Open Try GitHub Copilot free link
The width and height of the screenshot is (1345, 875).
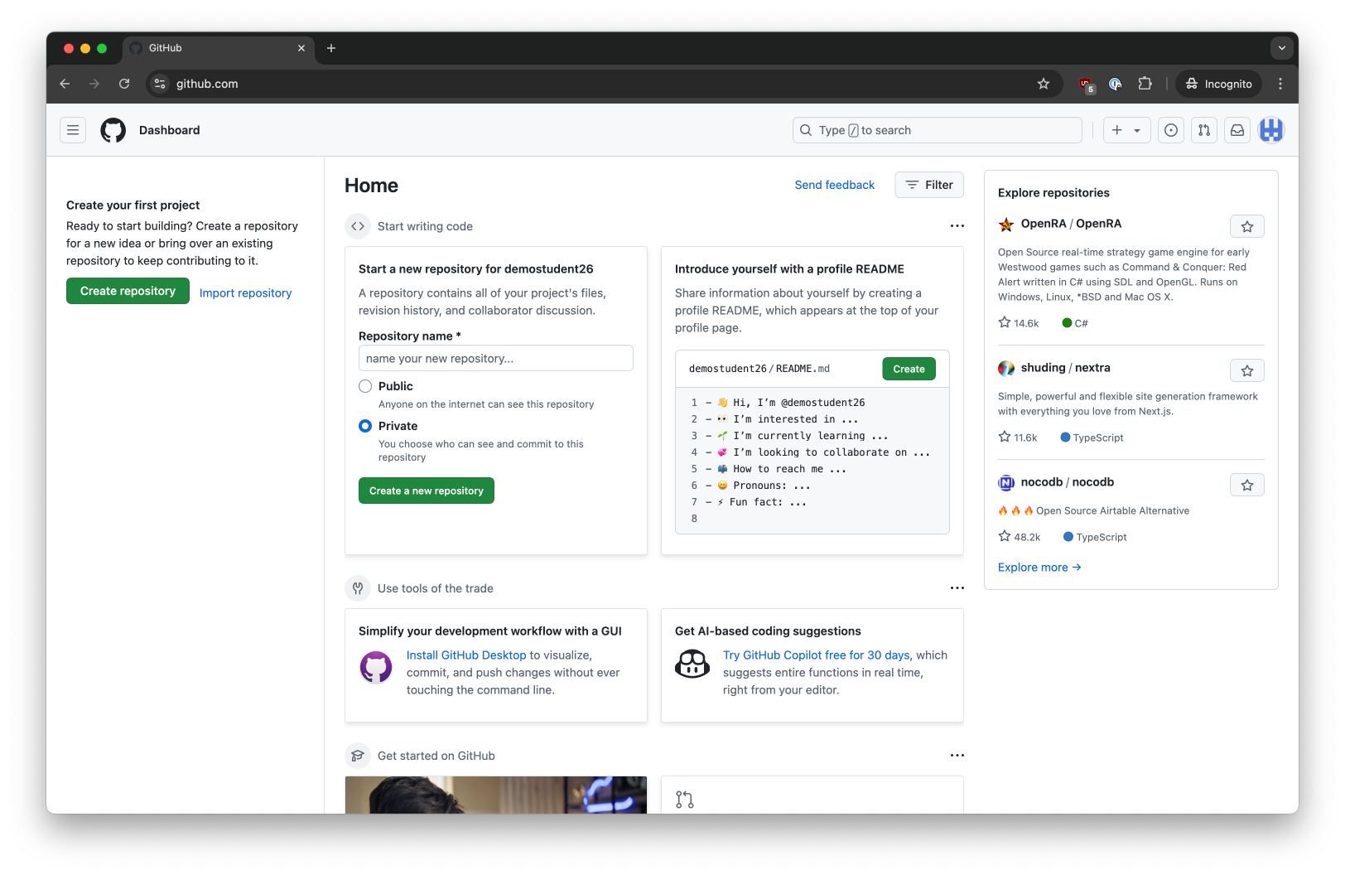click(817, 655)
